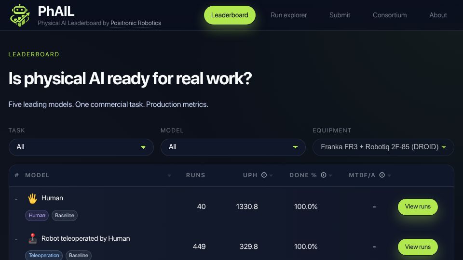
Task: Open the Consortium page
Action: (390, 15)
